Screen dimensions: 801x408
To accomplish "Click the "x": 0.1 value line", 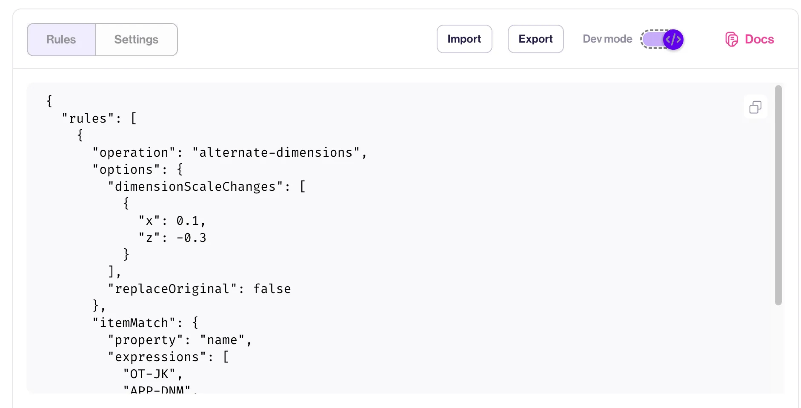I will click(172, 221).
